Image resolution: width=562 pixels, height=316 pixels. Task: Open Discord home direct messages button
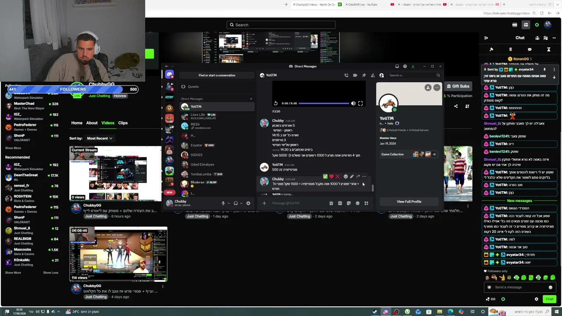[169, 75]
